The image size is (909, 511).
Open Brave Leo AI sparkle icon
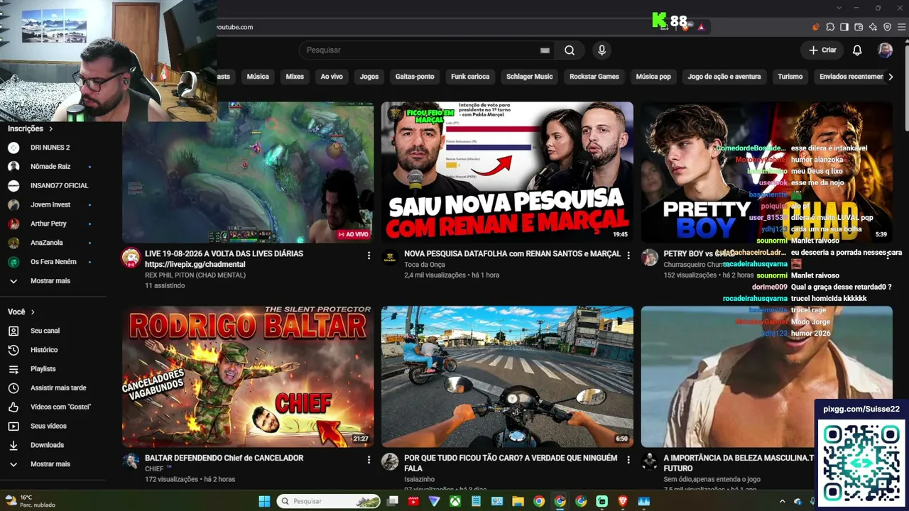873,27
